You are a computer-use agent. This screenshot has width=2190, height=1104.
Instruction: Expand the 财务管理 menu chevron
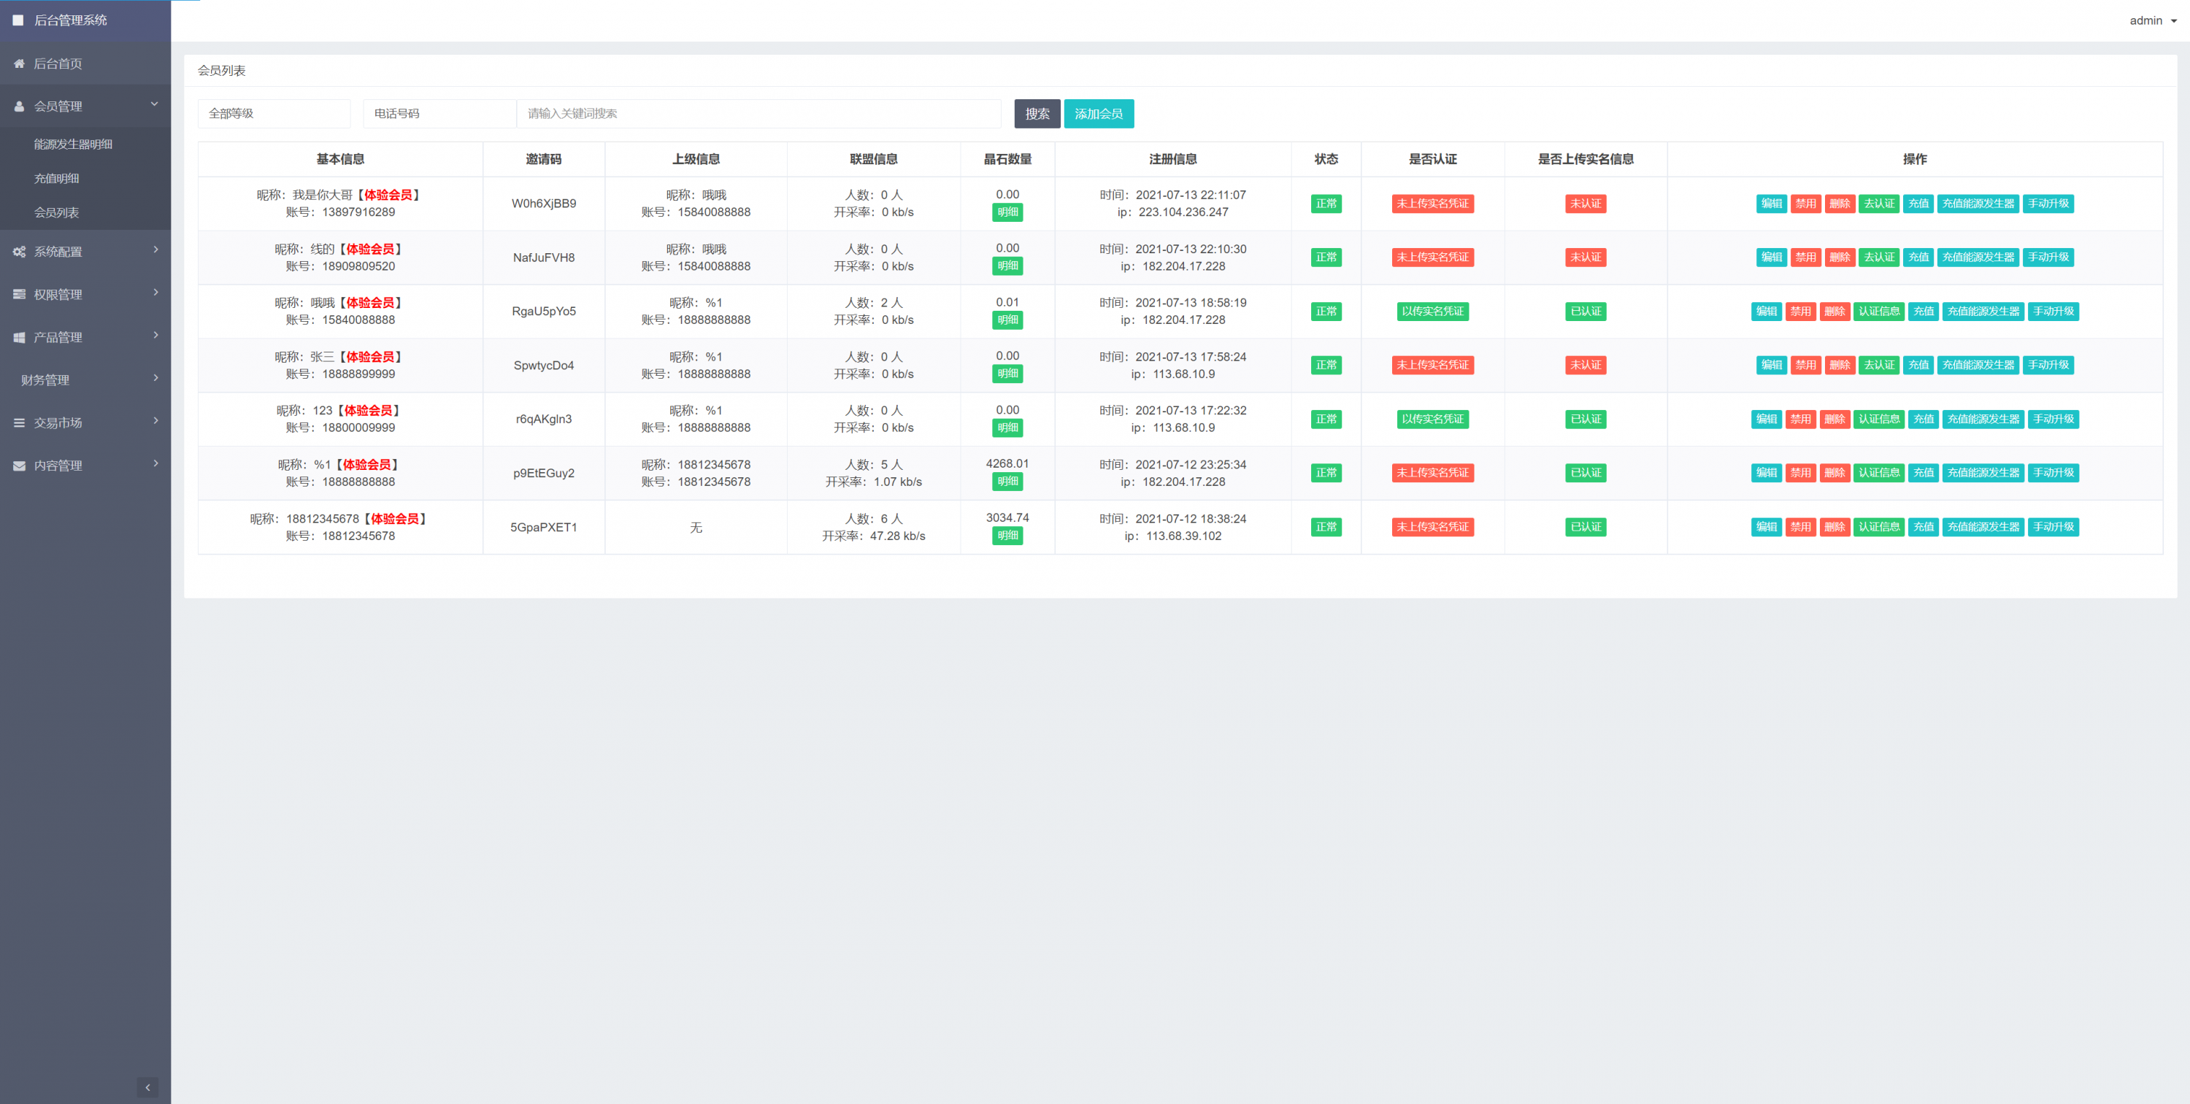click(155, 377)
